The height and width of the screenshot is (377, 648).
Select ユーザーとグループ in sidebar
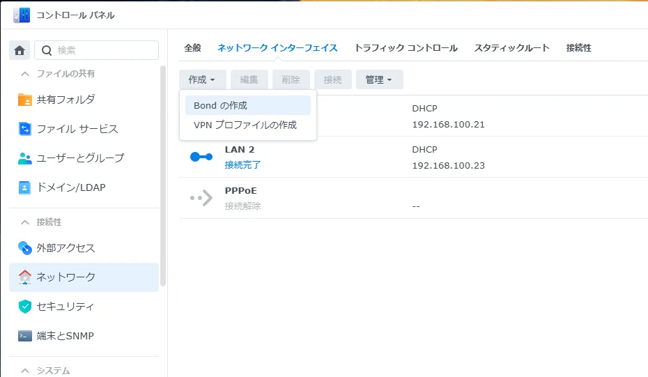pos(84,158)
